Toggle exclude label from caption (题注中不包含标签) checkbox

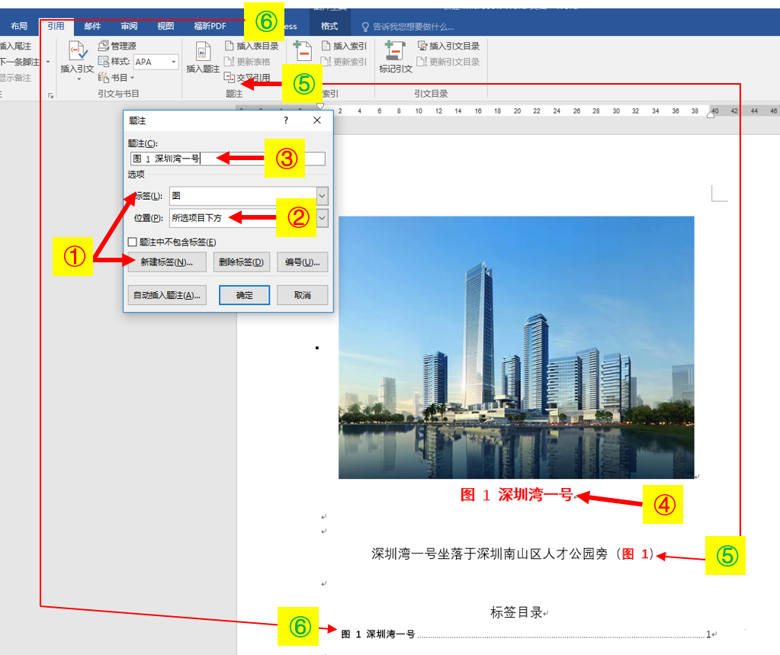[x=133, y=242]
